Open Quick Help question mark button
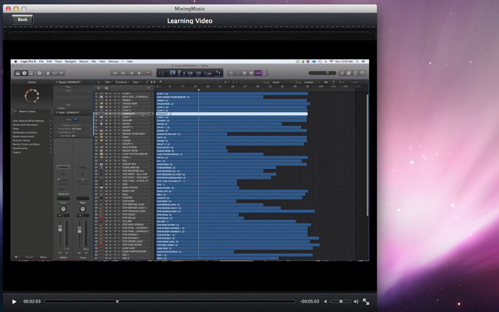Image resolution: width=499 pixels, height=312 pixels. [39, 73]
